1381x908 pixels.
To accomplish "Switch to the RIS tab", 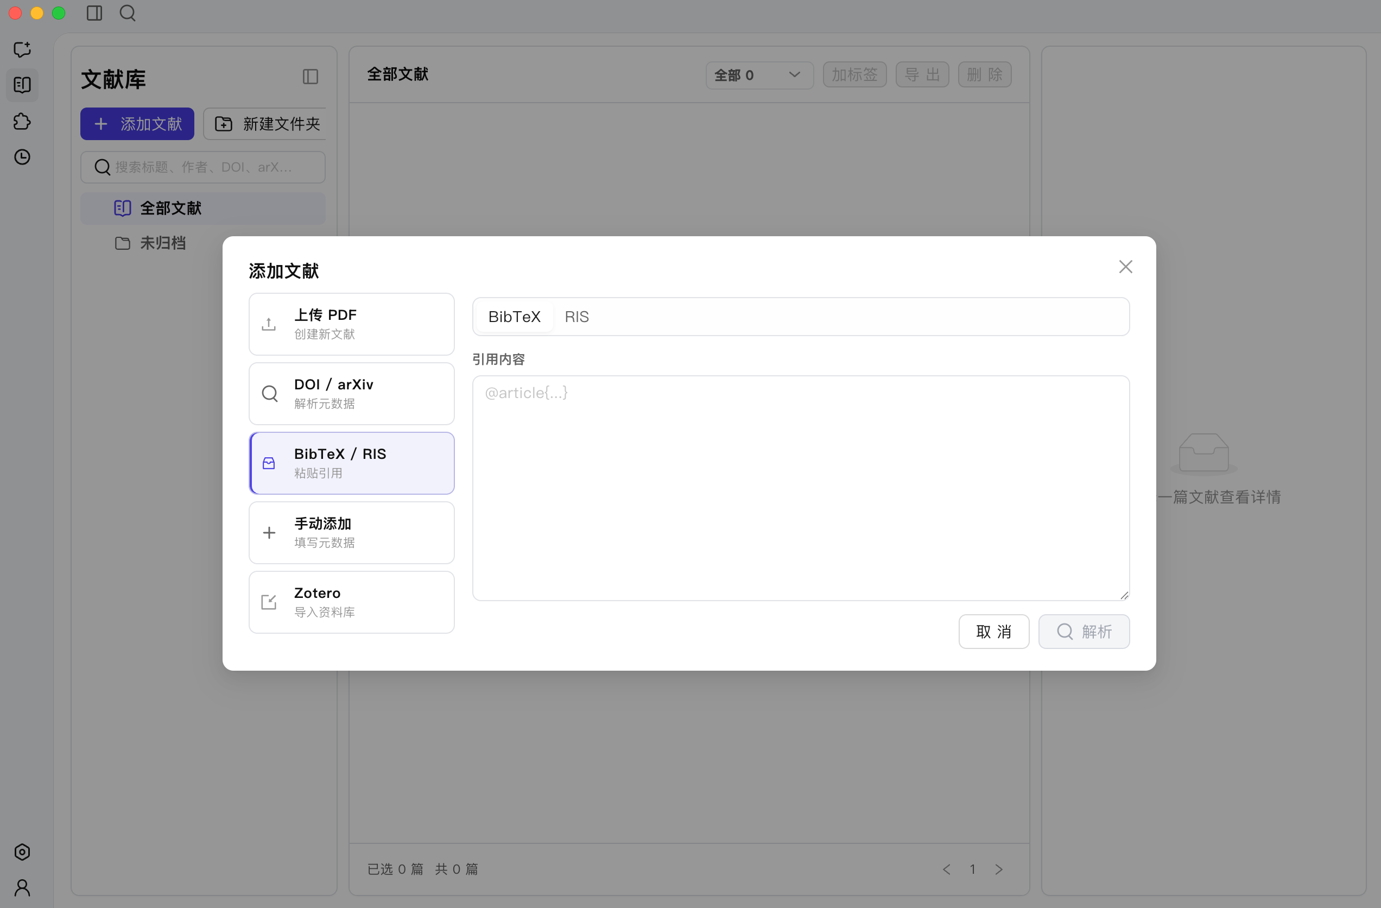I will pos(577,317).
